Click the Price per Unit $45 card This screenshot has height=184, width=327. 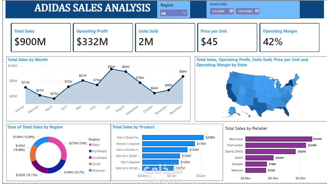227,38
